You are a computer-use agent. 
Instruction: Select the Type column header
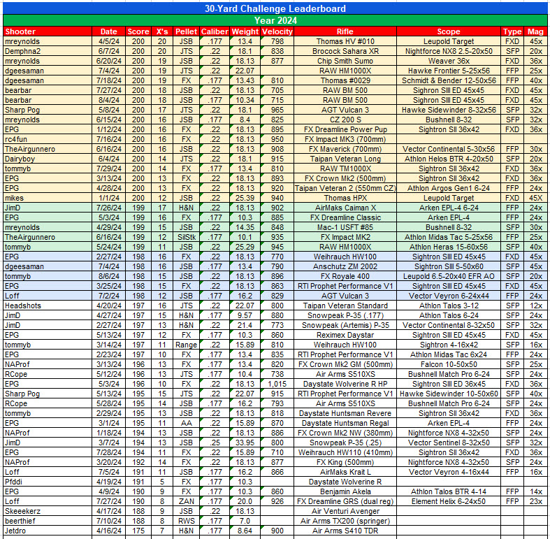(x=512, y=31)
